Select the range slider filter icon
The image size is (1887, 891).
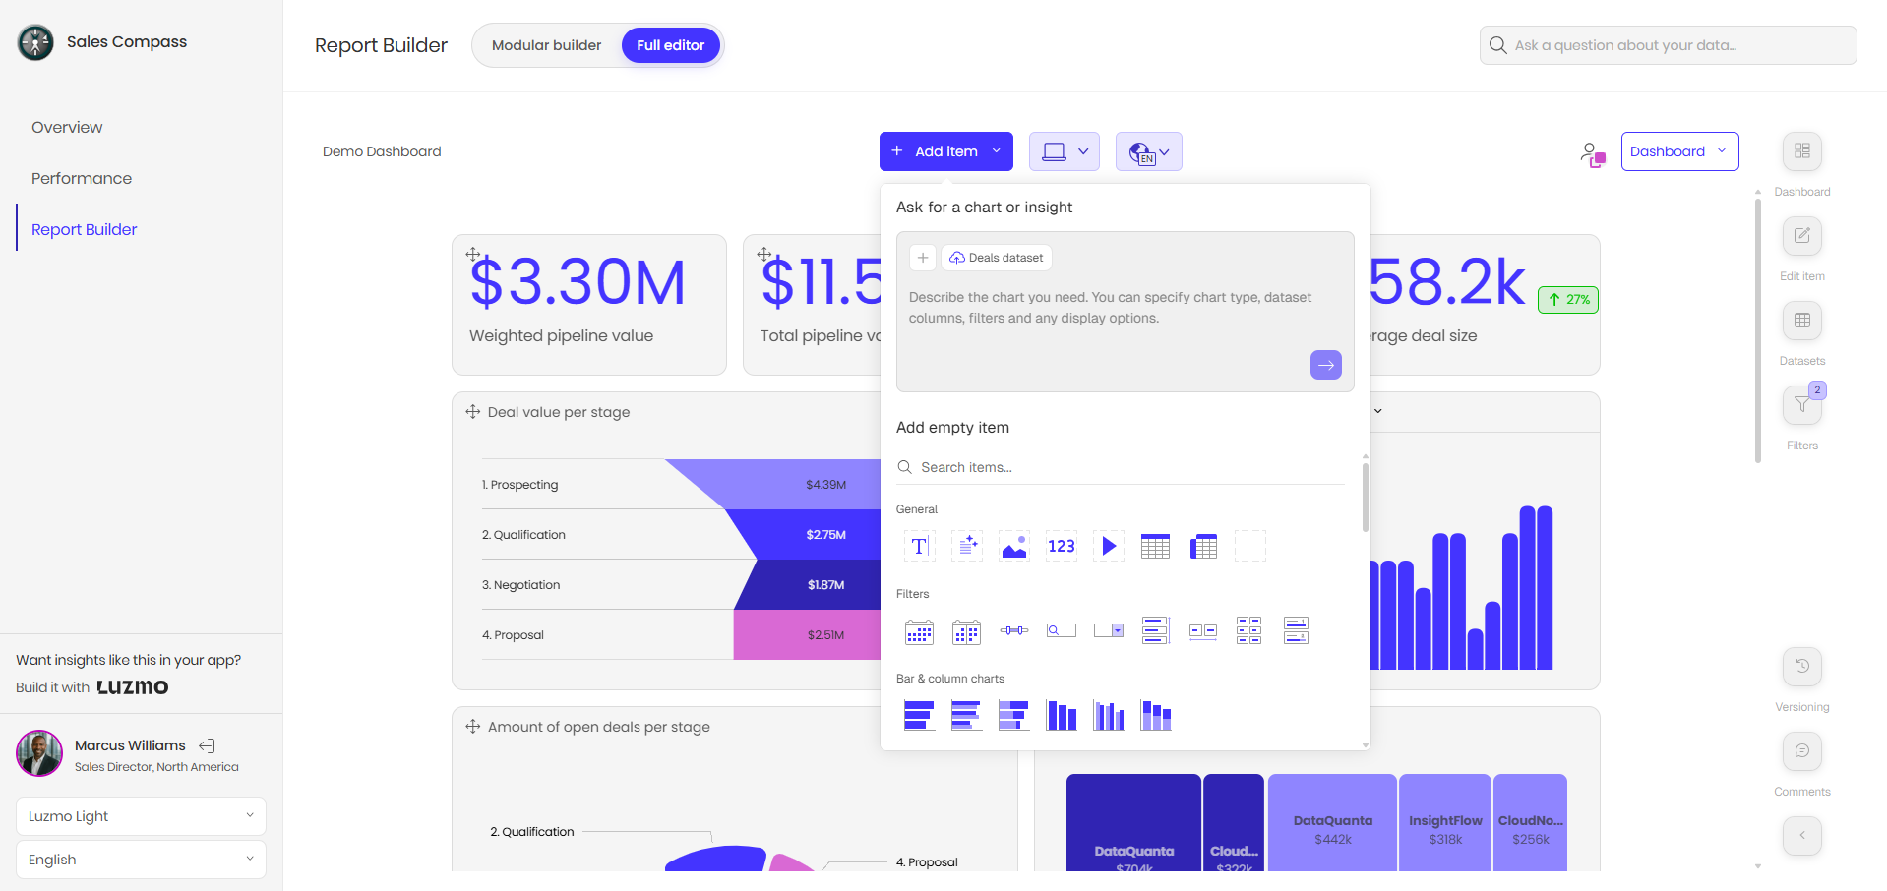point(1013,630)
